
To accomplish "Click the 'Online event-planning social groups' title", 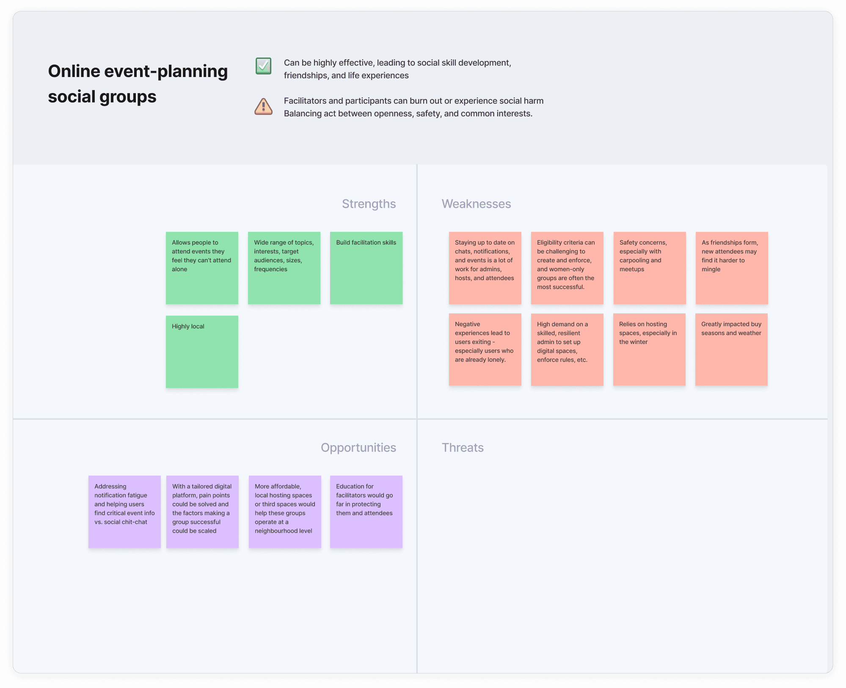I will [x=138, y=84].
